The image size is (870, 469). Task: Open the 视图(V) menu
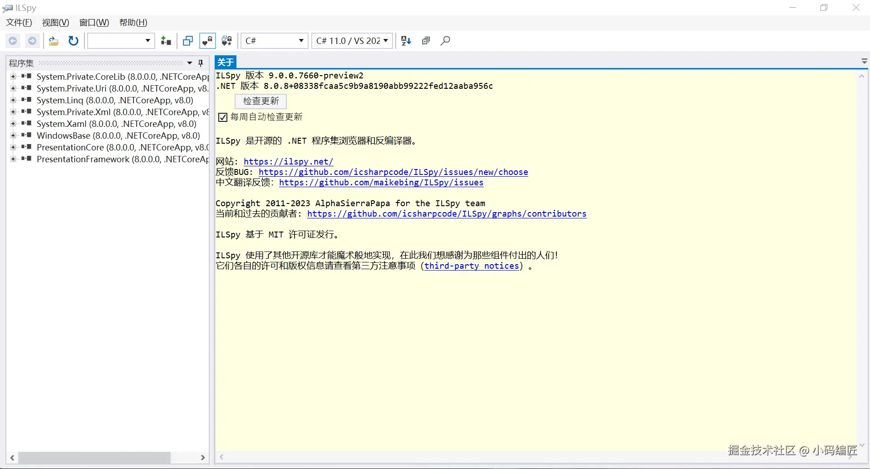[56, 23]
